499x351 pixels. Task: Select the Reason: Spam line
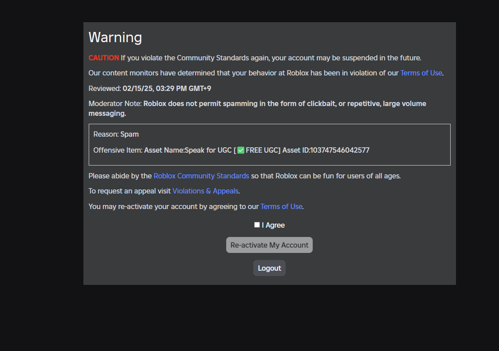pyautogui.click(x=116, y=134)
